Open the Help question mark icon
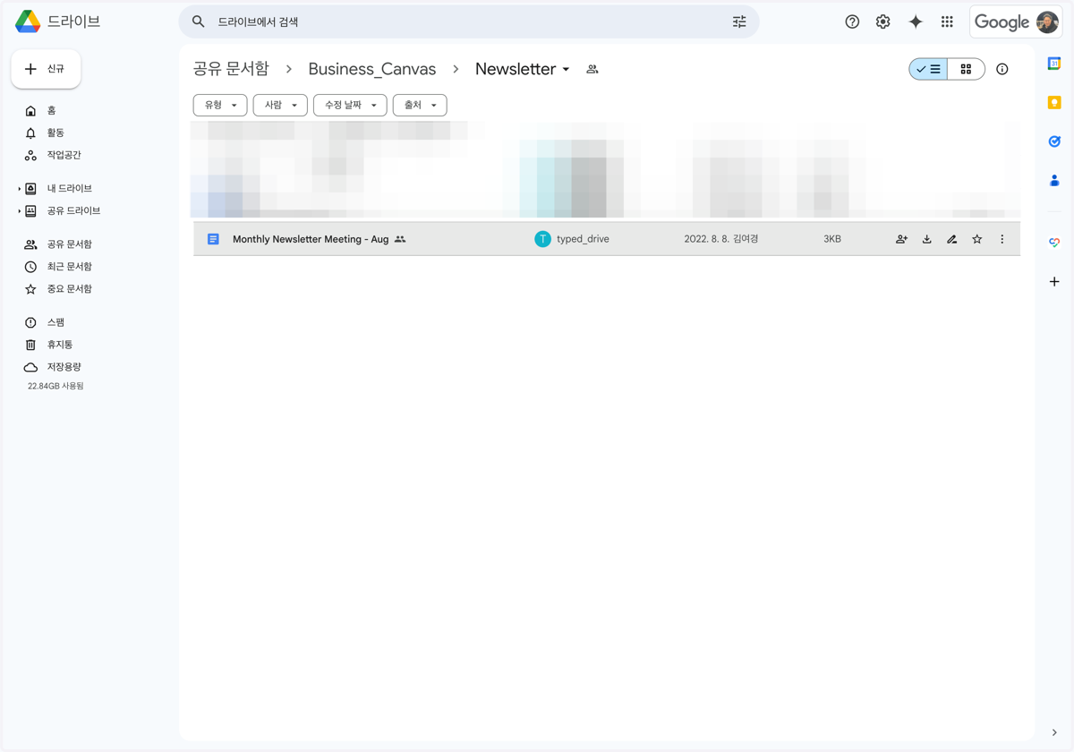Screen dimensions: 1074x752 pyautogui.click(x=852, y=21)
